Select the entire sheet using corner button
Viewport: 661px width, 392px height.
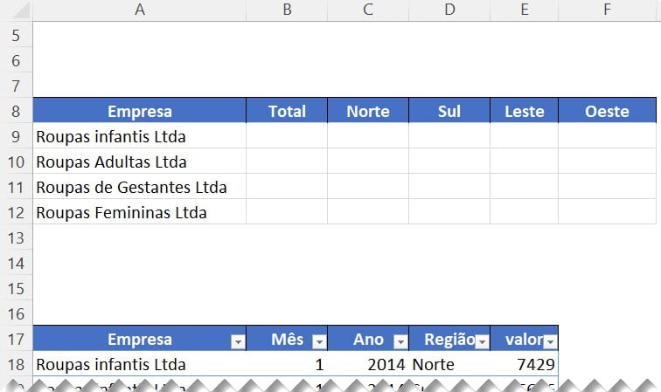coord(16,10)
